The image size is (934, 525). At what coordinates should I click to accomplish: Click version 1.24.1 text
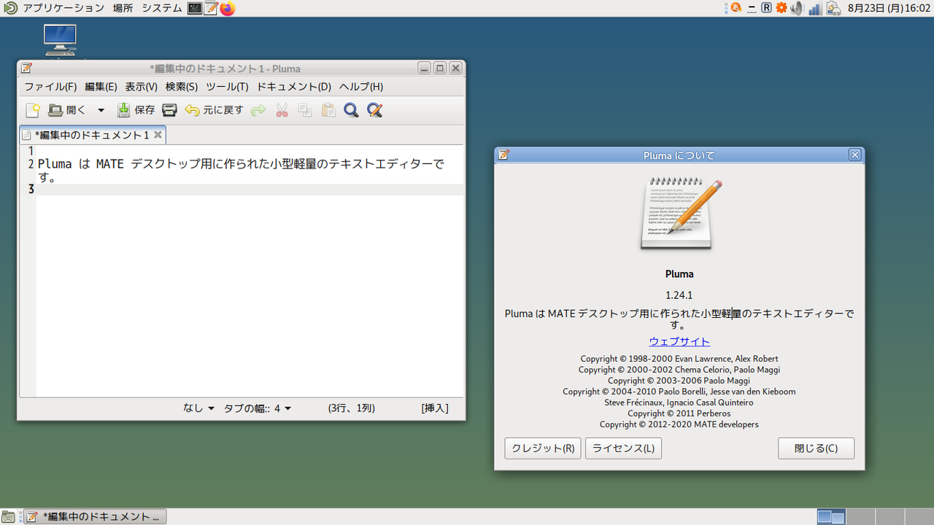679,295
